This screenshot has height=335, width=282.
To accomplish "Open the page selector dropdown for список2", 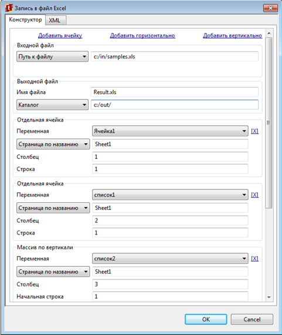I will pos(53,271).
